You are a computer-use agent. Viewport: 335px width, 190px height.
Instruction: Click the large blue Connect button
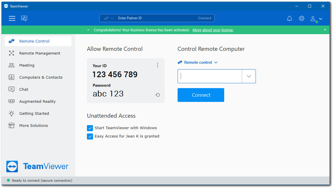coord(201,95)
